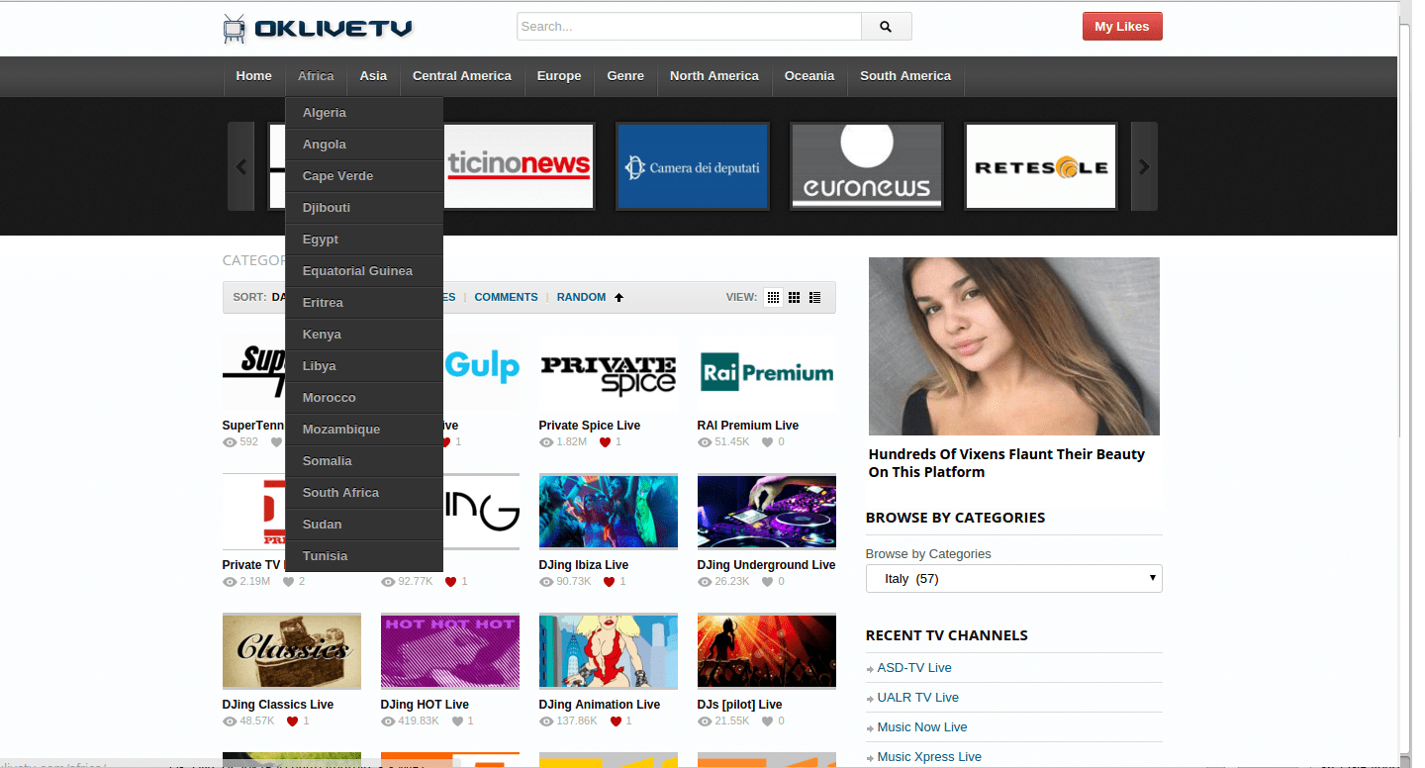
Task: Switch to list view icon
Action: 814,297
